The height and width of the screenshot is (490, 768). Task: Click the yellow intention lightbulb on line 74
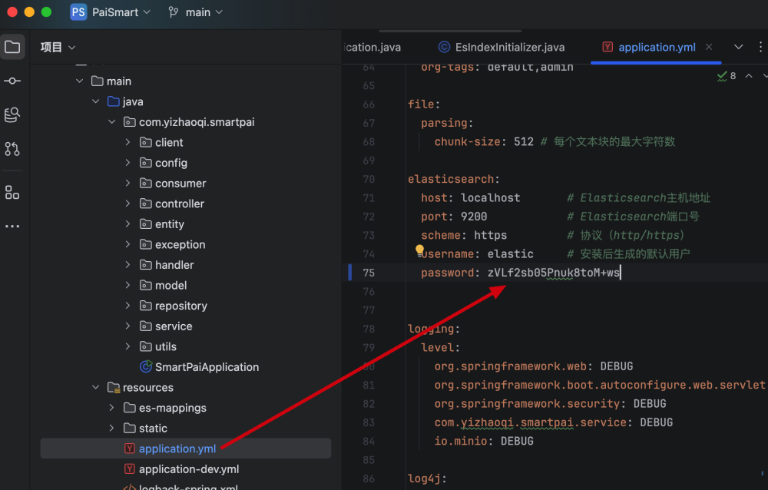click(420, 250)
